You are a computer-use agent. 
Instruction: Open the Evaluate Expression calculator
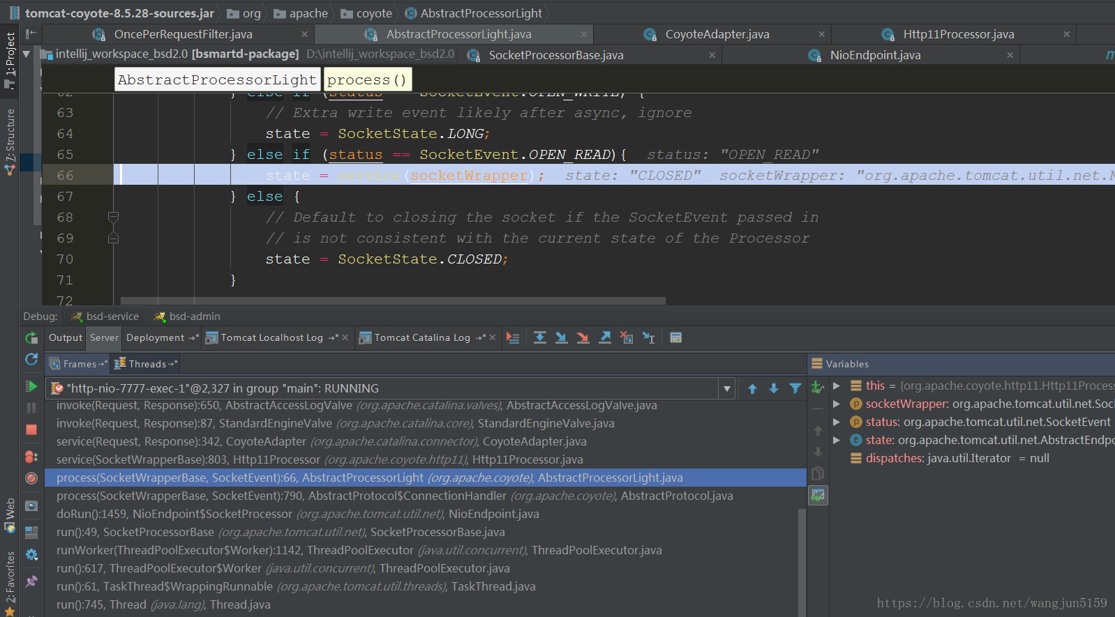[675, 338]
